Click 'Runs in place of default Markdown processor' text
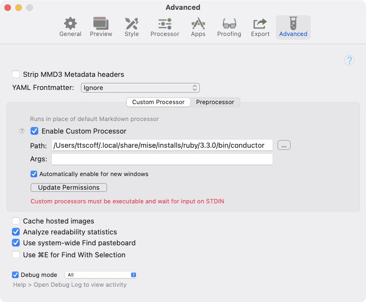Image resolution: width=366 pixels, height=302 pixels. point(95,119)
